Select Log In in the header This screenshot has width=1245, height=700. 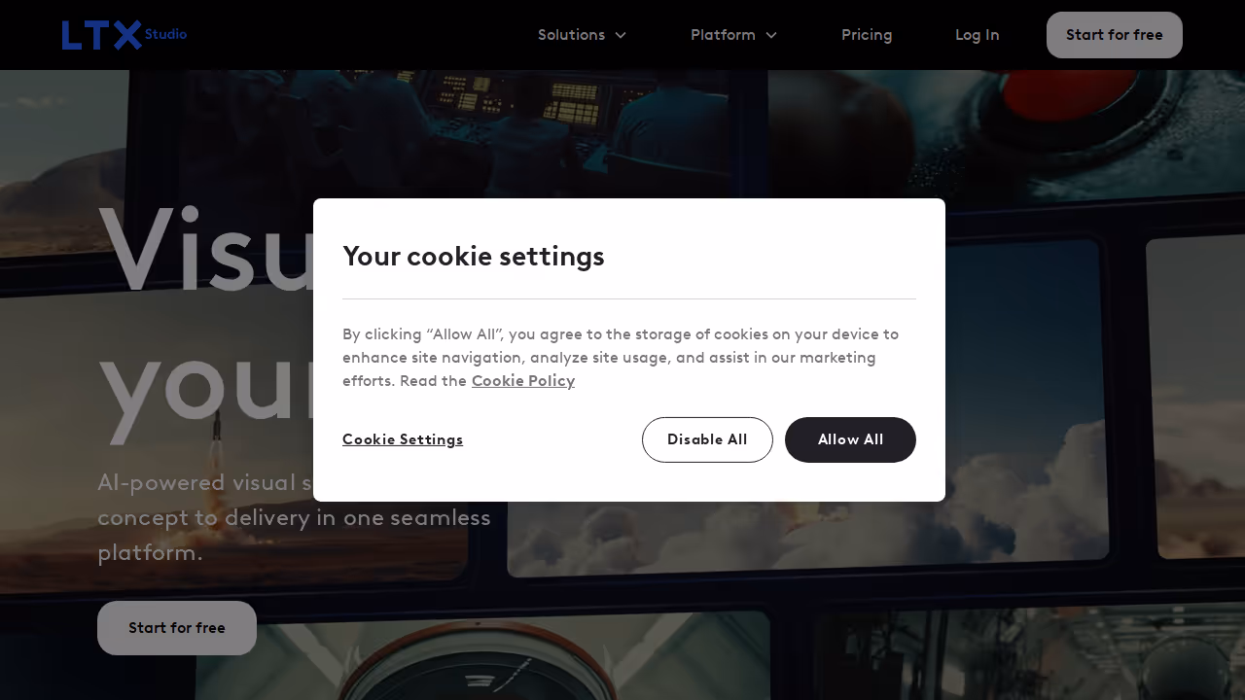pyautogui.click(x=977, y=35)
